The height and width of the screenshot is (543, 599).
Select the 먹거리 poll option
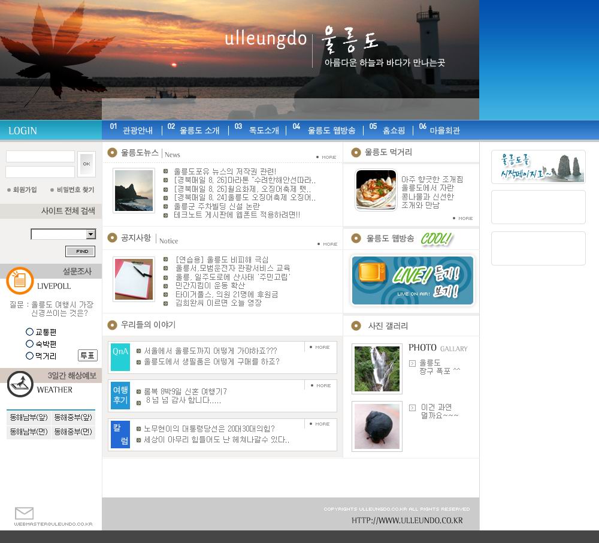29,355
